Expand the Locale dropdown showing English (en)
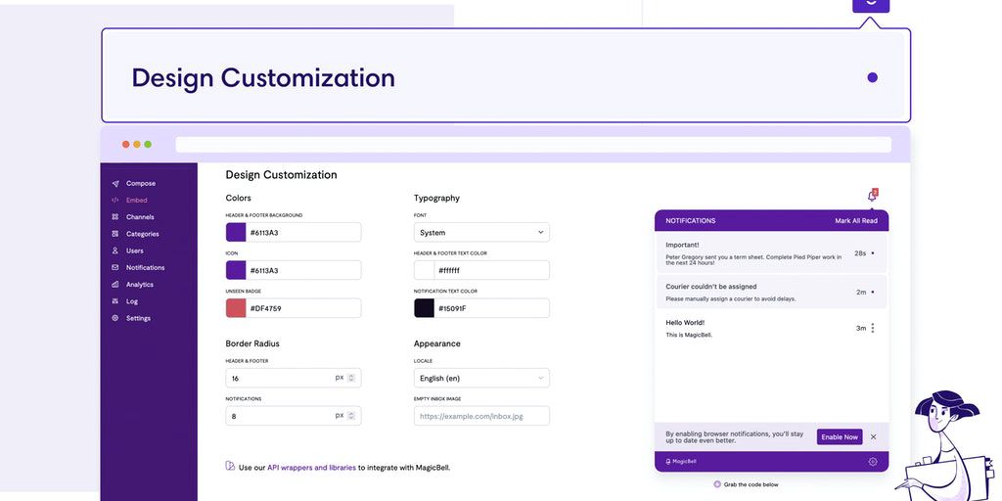The width and height of the screenshot is (1002, 501). pos(481,378)
